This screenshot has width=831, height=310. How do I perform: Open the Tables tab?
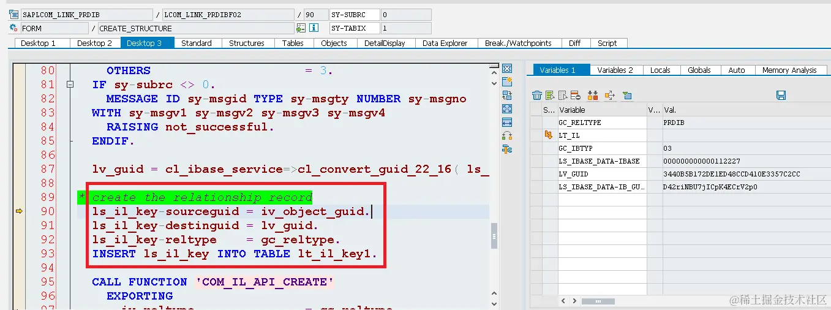(293, 43)
